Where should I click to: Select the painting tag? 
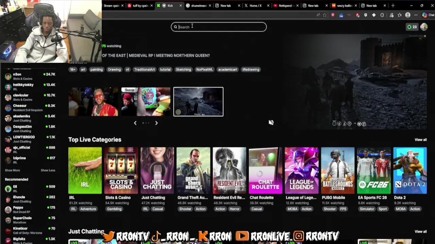[x=96, y=69]
